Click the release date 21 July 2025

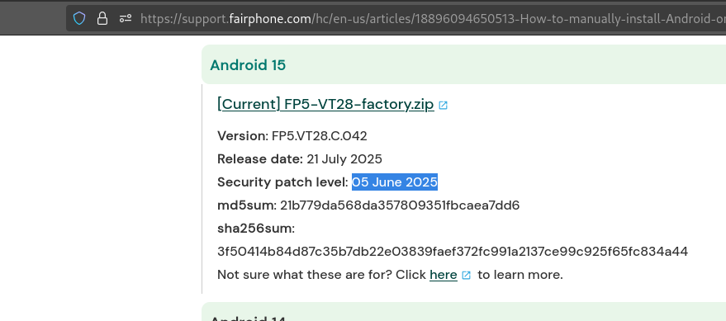[x=344, y=159]
